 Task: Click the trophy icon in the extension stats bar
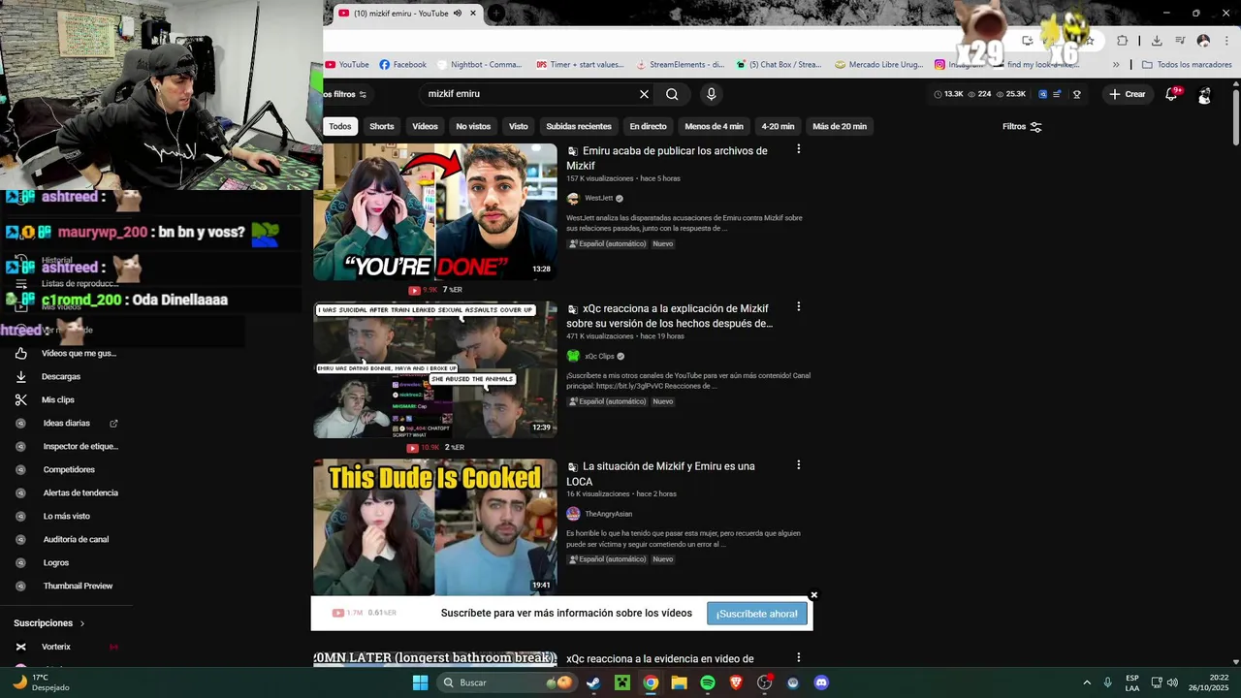point(1077,94)
